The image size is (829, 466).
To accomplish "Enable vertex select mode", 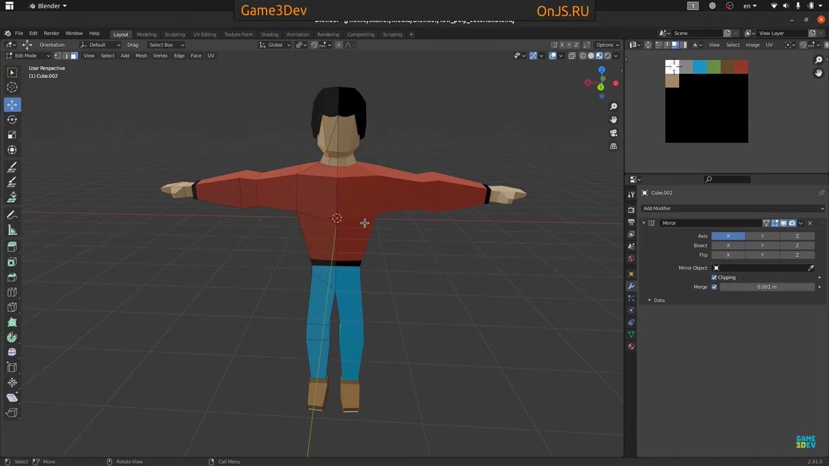I will [58, 56].
